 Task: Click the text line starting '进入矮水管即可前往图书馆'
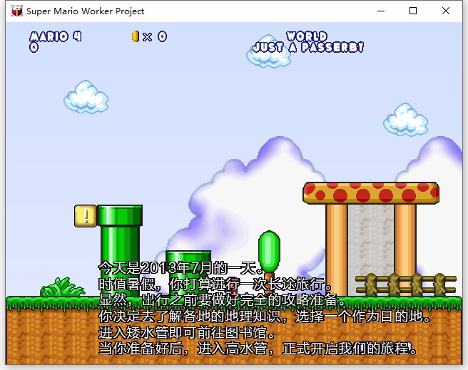click(187, 332)
